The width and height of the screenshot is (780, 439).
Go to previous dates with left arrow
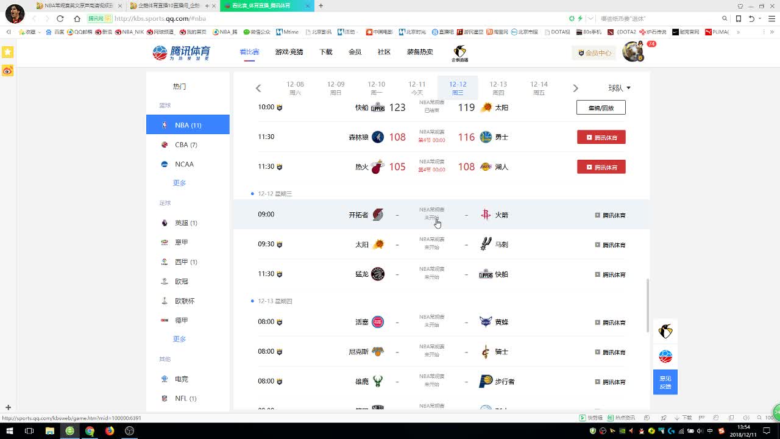[x=258, y=88]
